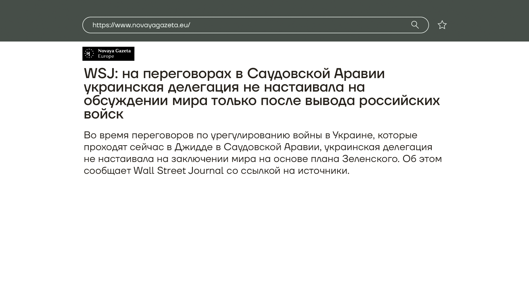Click the magnifying glass search icon
The width and height of the screenshot is (529, 297).
coord(415,25)
